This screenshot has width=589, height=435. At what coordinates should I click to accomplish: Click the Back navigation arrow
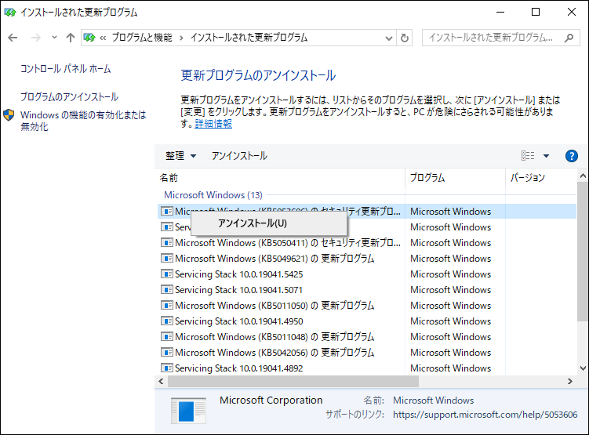click(x=13, y=38)
